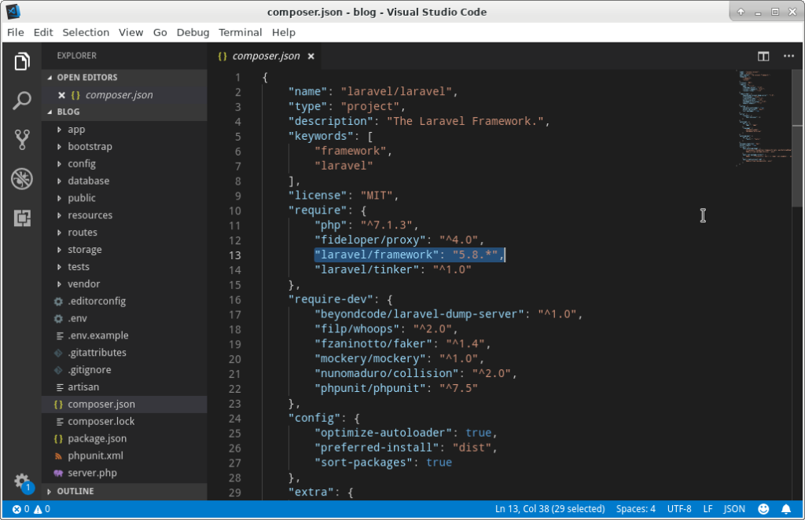
Task: Click the feedback smiley icon
Action: [x=763, y=509]
